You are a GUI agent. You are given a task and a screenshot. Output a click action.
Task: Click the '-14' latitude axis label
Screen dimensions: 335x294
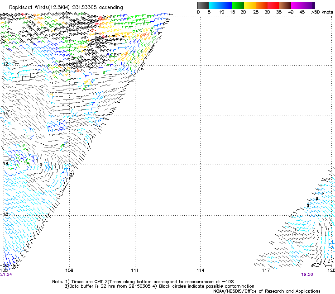[4, 114]
